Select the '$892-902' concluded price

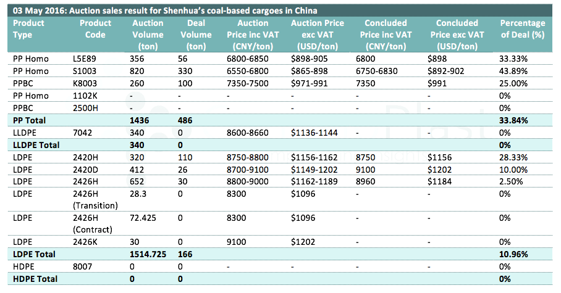pyautogui.click(x=446, y=71)
